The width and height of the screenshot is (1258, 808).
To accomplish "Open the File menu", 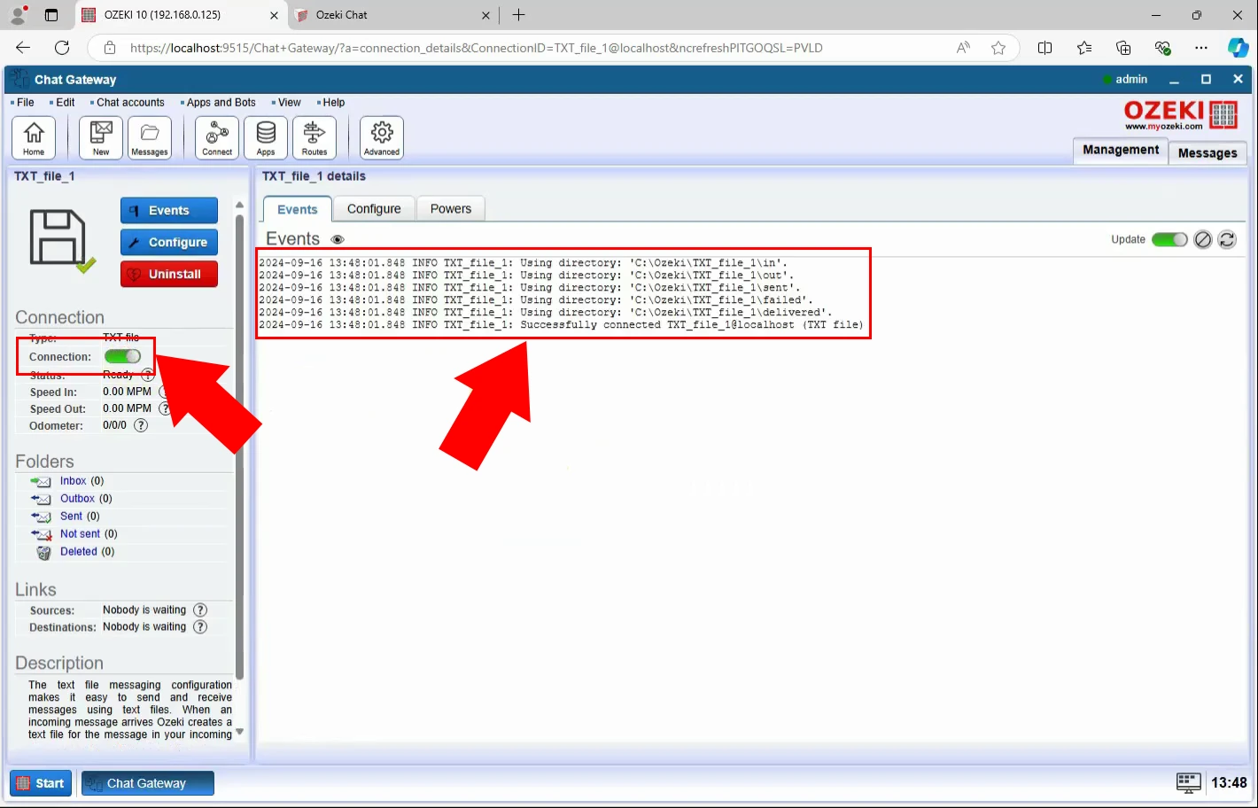I will tap(23, 103).
